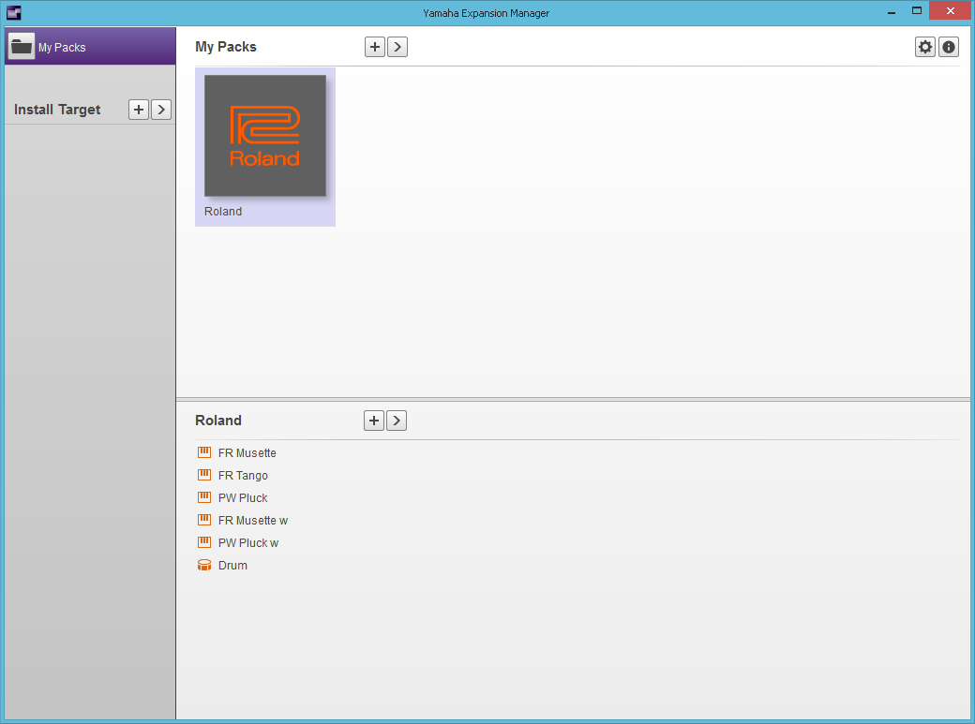This screenshot has width=975, height=724.
Task: Select the Roland pack thumbnail
Action: point(265,136)
